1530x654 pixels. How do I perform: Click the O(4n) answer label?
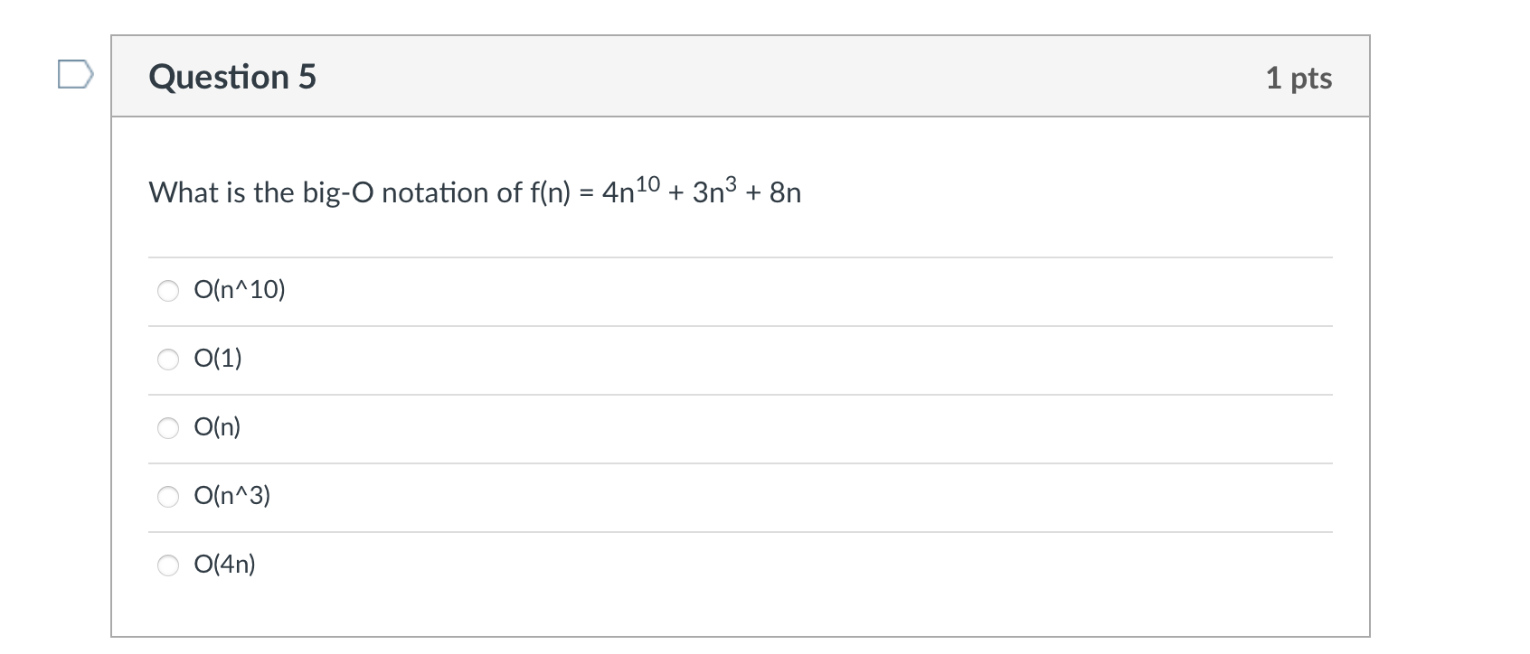pos(224,564)
